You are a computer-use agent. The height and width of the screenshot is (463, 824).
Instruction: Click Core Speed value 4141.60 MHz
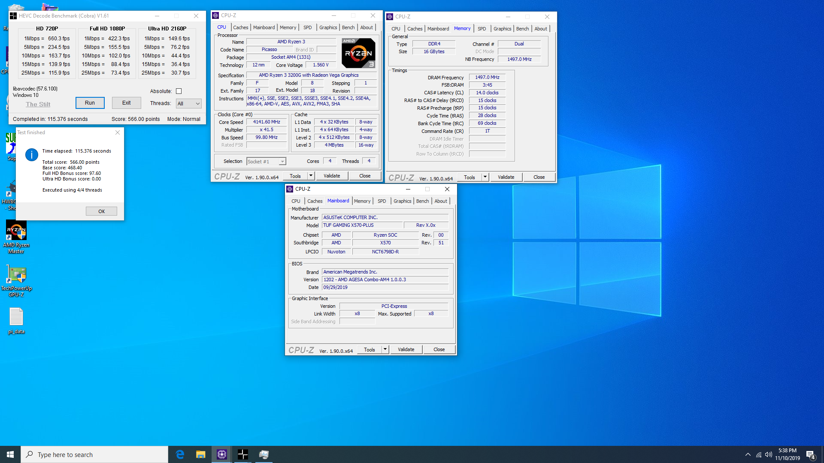(x=267, y=122)
